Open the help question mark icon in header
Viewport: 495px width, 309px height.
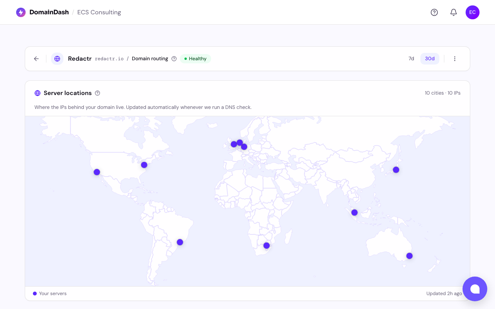[434, 12]
